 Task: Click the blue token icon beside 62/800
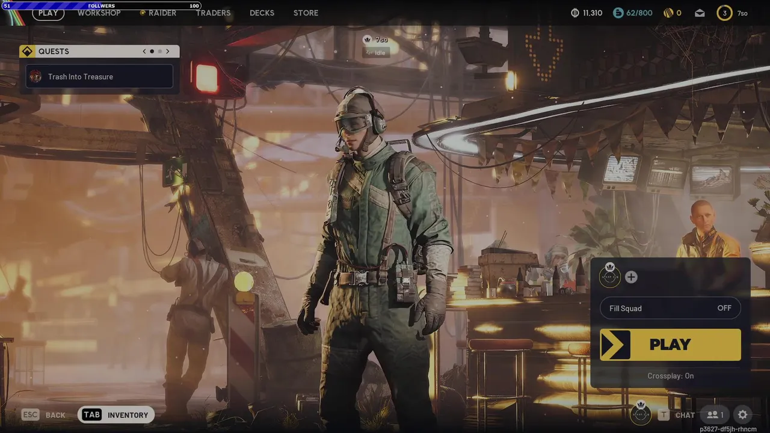618,13
